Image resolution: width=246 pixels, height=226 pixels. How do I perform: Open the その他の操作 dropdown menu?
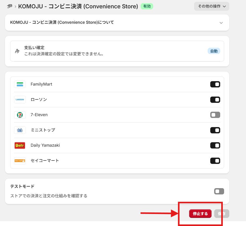click(x=212, y=6)
